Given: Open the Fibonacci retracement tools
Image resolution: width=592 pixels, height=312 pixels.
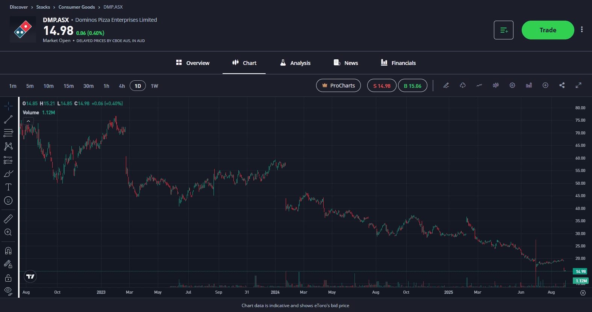Looking at the screenshot, I should tap(8, 133).
